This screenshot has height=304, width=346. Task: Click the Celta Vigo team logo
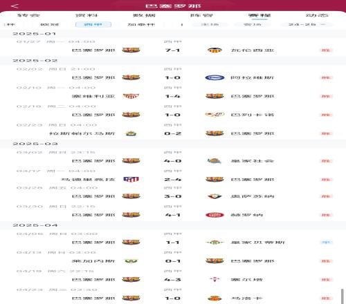pyautogui.click(x=215, y=279)
